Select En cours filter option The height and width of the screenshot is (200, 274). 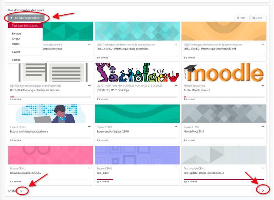[x=17, y=34]
